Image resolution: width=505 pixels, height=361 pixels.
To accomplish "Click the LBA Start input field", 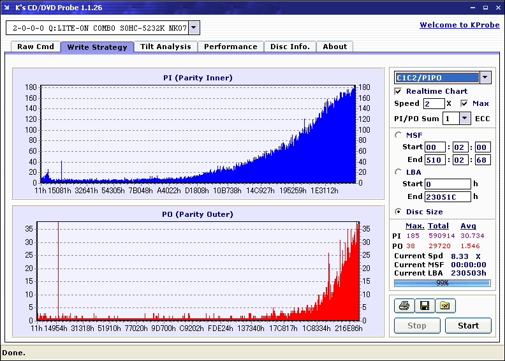I will click(448, 184).
